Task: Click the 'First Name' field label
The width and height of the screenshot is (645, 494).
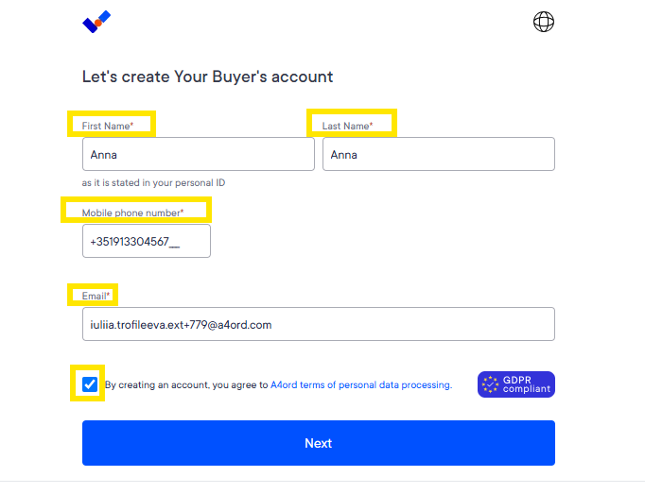Action: [108, 126]
